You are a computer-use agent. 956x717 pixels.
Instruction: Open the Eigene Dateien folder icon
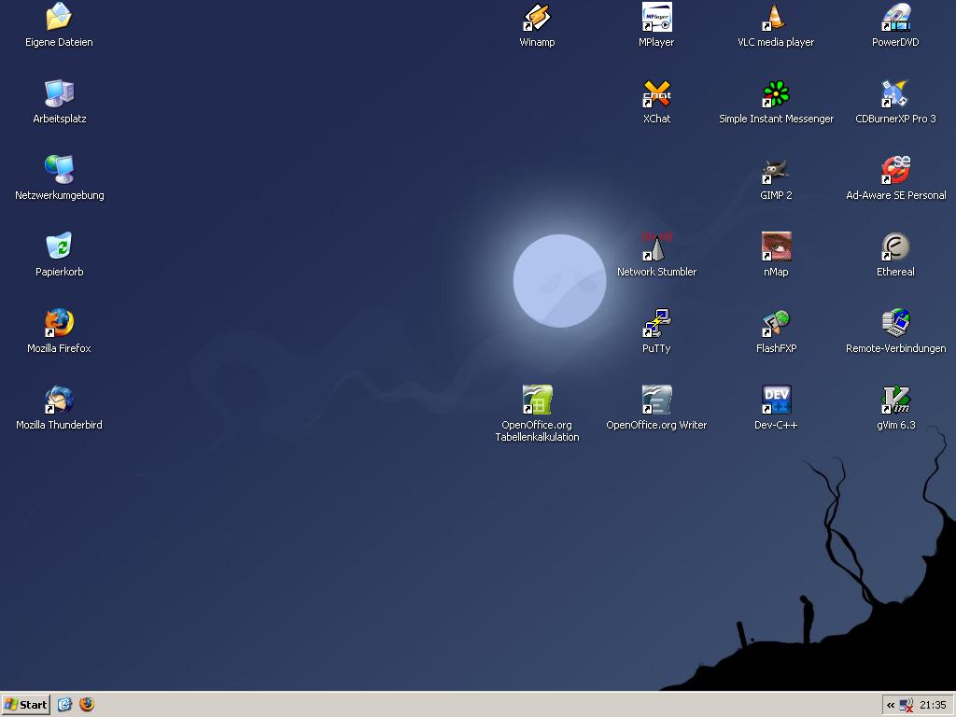coord(59,17)
